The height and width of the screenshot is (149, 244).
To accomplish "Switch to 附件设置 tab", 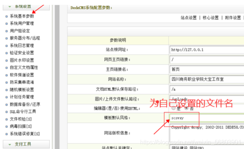I will point(233,18).
